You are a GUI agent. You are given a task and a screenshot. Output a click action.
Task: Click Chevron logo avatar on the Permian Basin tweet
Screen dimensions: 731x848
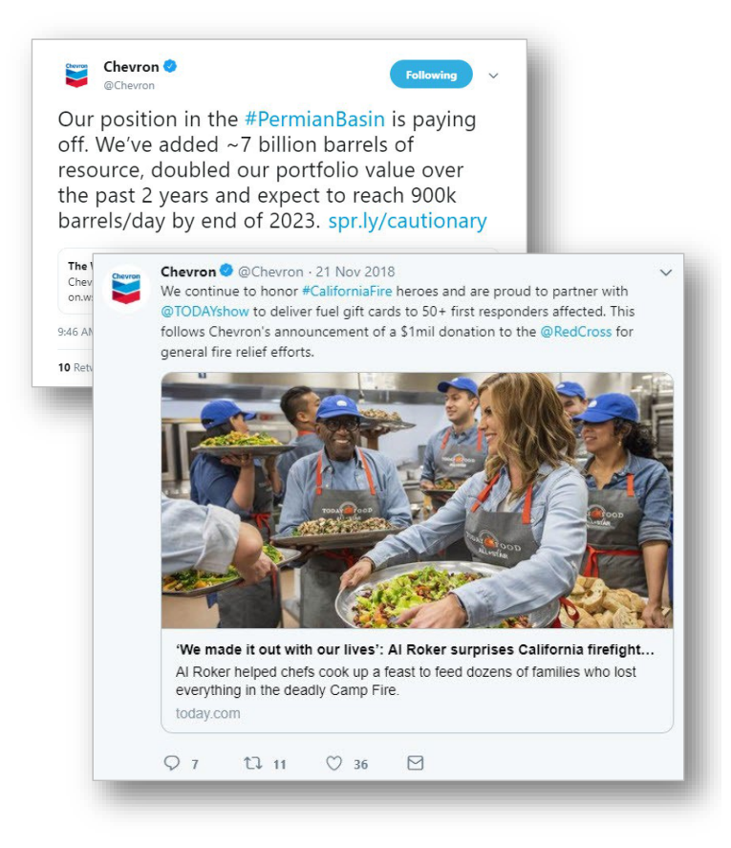pyautogui.click(x=76, y=75)
